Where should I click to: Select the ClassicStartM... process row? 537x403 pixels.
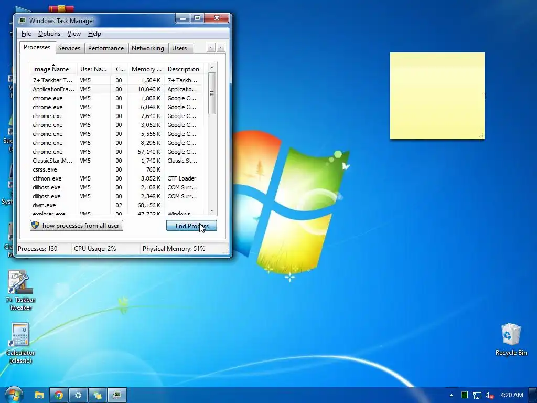click(116, 161)
